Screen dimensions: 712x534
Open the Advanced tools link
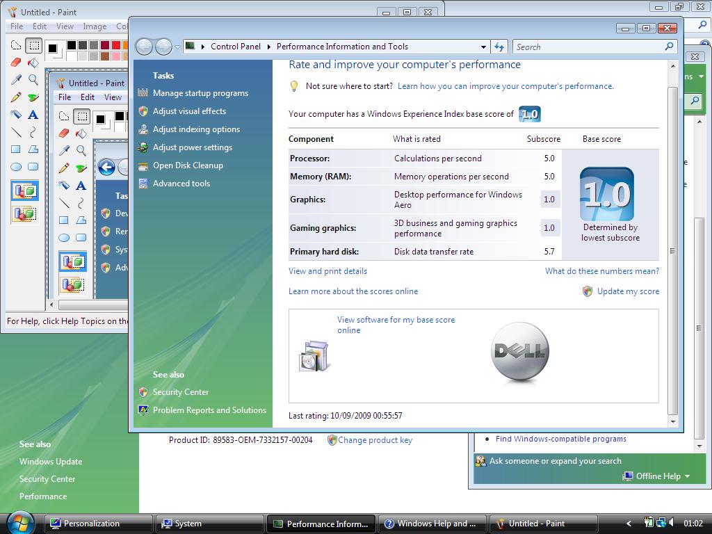pos(181,184)
